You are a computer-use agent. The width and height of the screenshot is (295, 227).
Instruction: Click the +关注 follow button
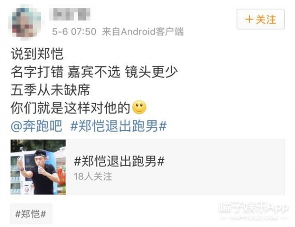(x=261, y=19)
